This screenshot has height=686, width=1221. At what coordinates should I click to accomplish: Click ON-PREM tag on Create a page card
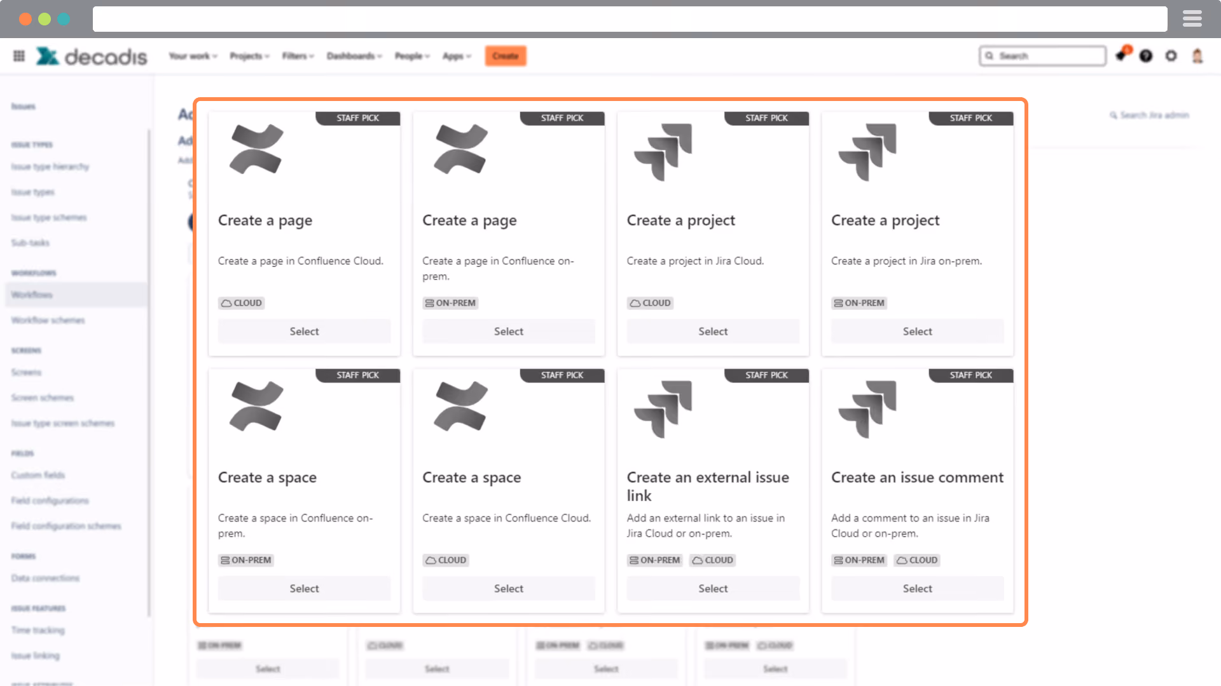coord(450,303)
